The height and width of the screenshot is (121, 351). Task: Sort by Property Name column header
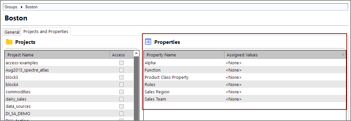click(x=184, y=55)
